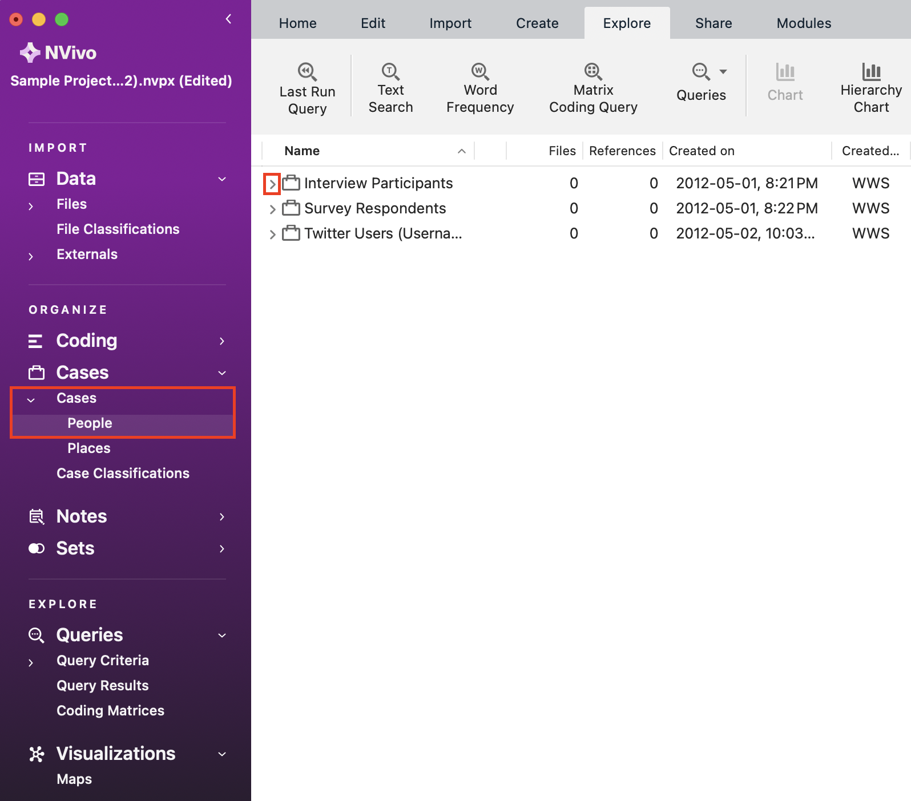Switch to the Modules tab

pos(804,23)
